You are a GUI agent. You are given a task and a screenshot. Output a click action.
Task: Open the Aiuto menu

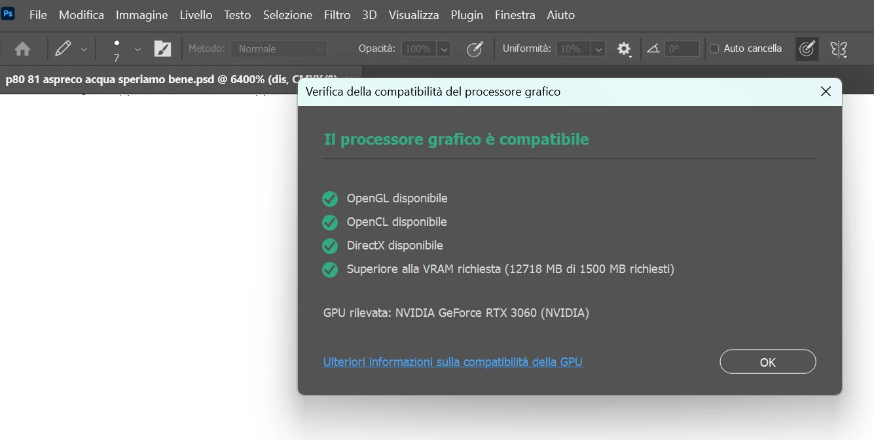tap(561, 14)
